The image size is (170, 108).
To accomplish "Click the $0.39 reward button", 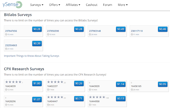I will pyautogui.click(x=37, y=43).
